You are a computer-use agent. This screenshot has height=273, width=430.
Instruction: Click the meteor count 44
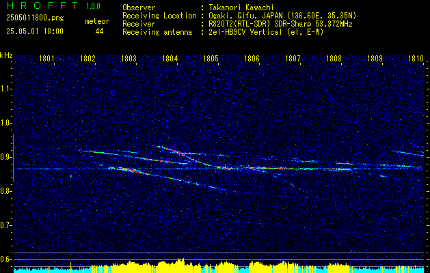click(x=99, y=31)
